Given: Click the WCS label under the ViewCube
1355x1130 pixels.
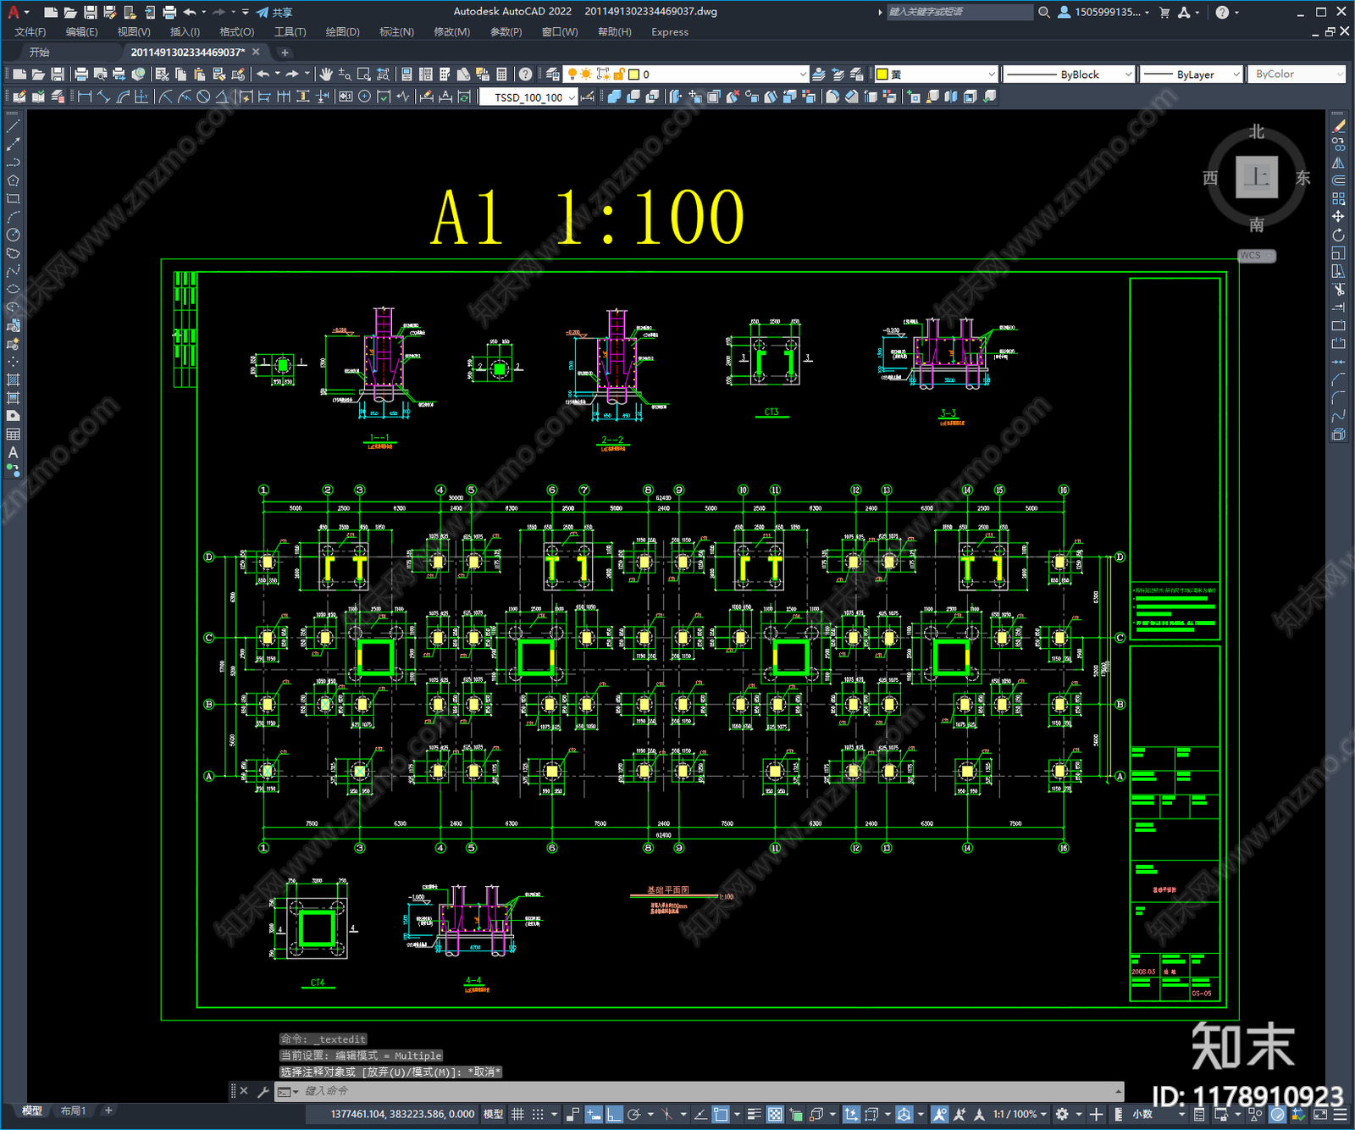Looking at the screenshot, I should (1256, 256).
